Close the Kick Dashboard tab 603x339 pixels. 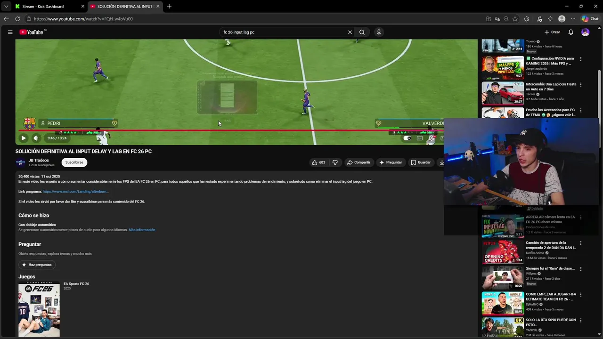click(83, 6)
